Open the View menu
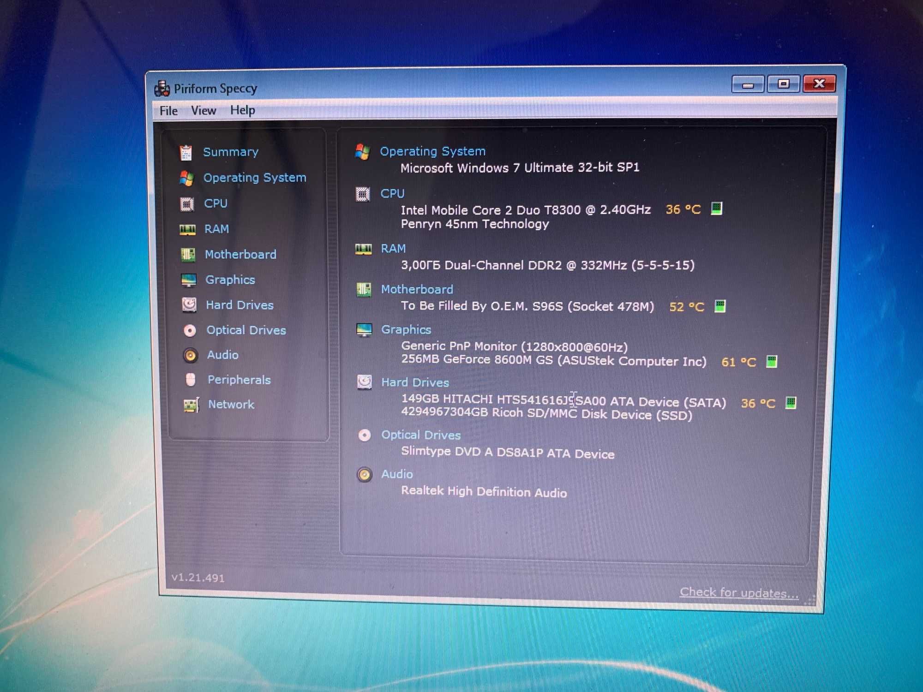This screenshot has height=692, width=923. 204,110
